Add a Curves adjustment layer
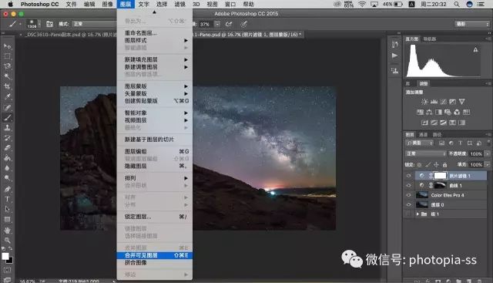The image size is (493, 283). (x=443, y=102)
